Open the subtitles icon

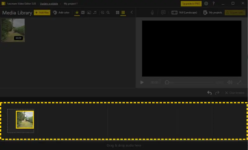[163, 12]
